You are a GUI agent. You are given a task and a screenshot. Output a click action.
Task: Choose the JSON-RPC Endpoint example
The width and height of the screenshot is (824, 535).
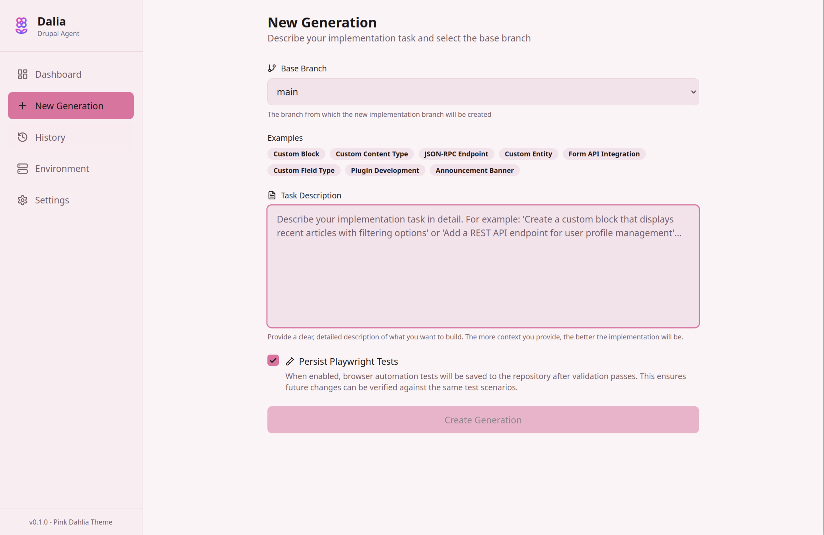[x=456, y=154]
